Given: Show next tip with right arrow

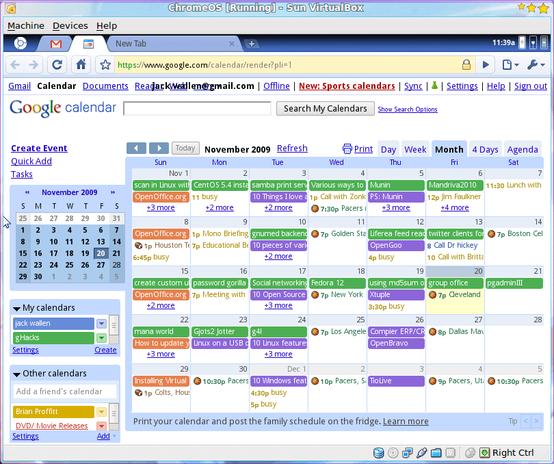Looking at the screenshot, I should point(537,421).
